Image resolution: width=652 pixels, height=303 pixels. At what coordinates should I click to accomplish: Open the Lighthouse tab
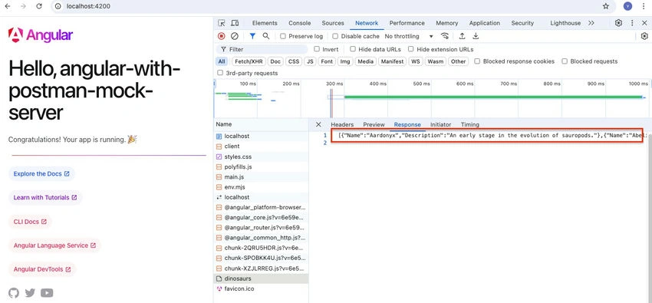565,23
